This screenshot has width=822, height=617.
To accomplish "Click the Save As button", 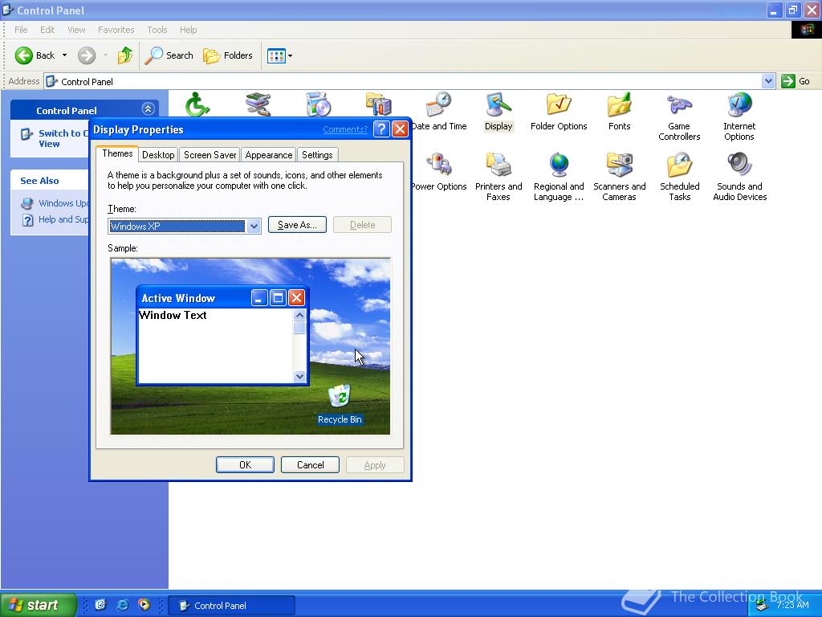I will [x=297, y=225].
